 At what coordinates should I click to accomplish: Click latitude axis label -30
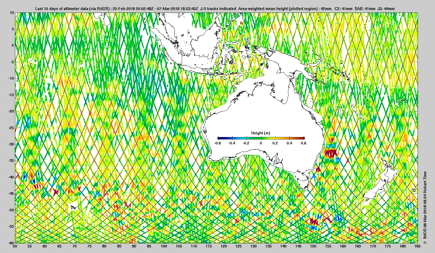point(11,144)
